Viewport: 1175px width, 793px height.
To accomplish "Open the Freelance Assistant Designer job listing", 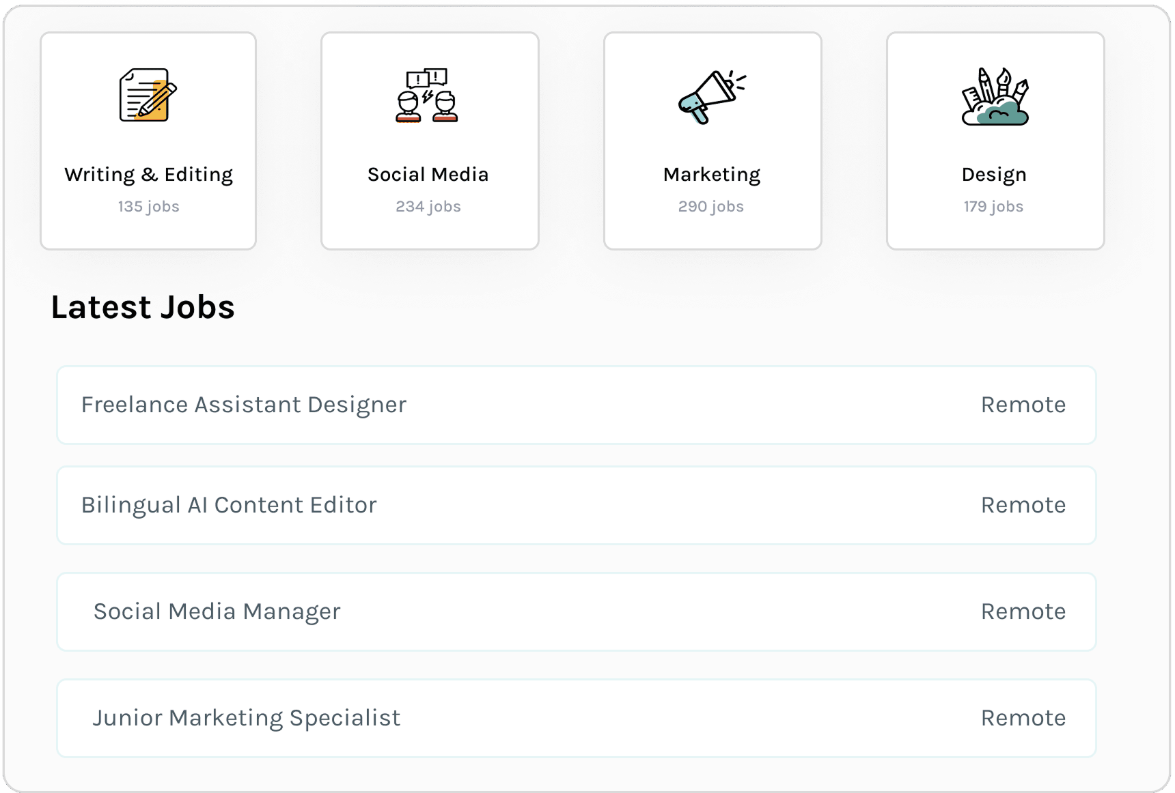I will [x=244, y=405].
